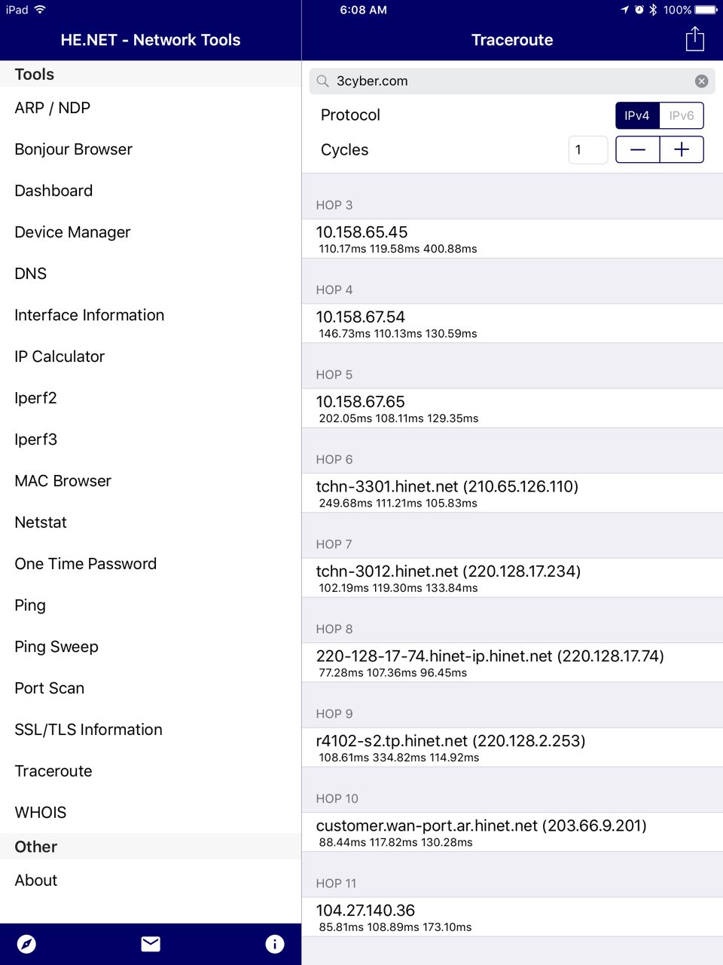Clear the search field with the X icon
Image resolution: width=723 pixels, height=965 pixels.
pyautogui.click(x=701, y=81)
